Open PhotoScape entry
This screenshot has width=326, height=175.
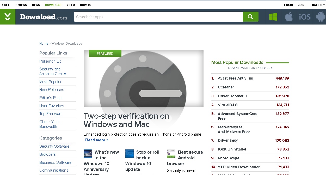pyautogui.click(x=229, y=158)
